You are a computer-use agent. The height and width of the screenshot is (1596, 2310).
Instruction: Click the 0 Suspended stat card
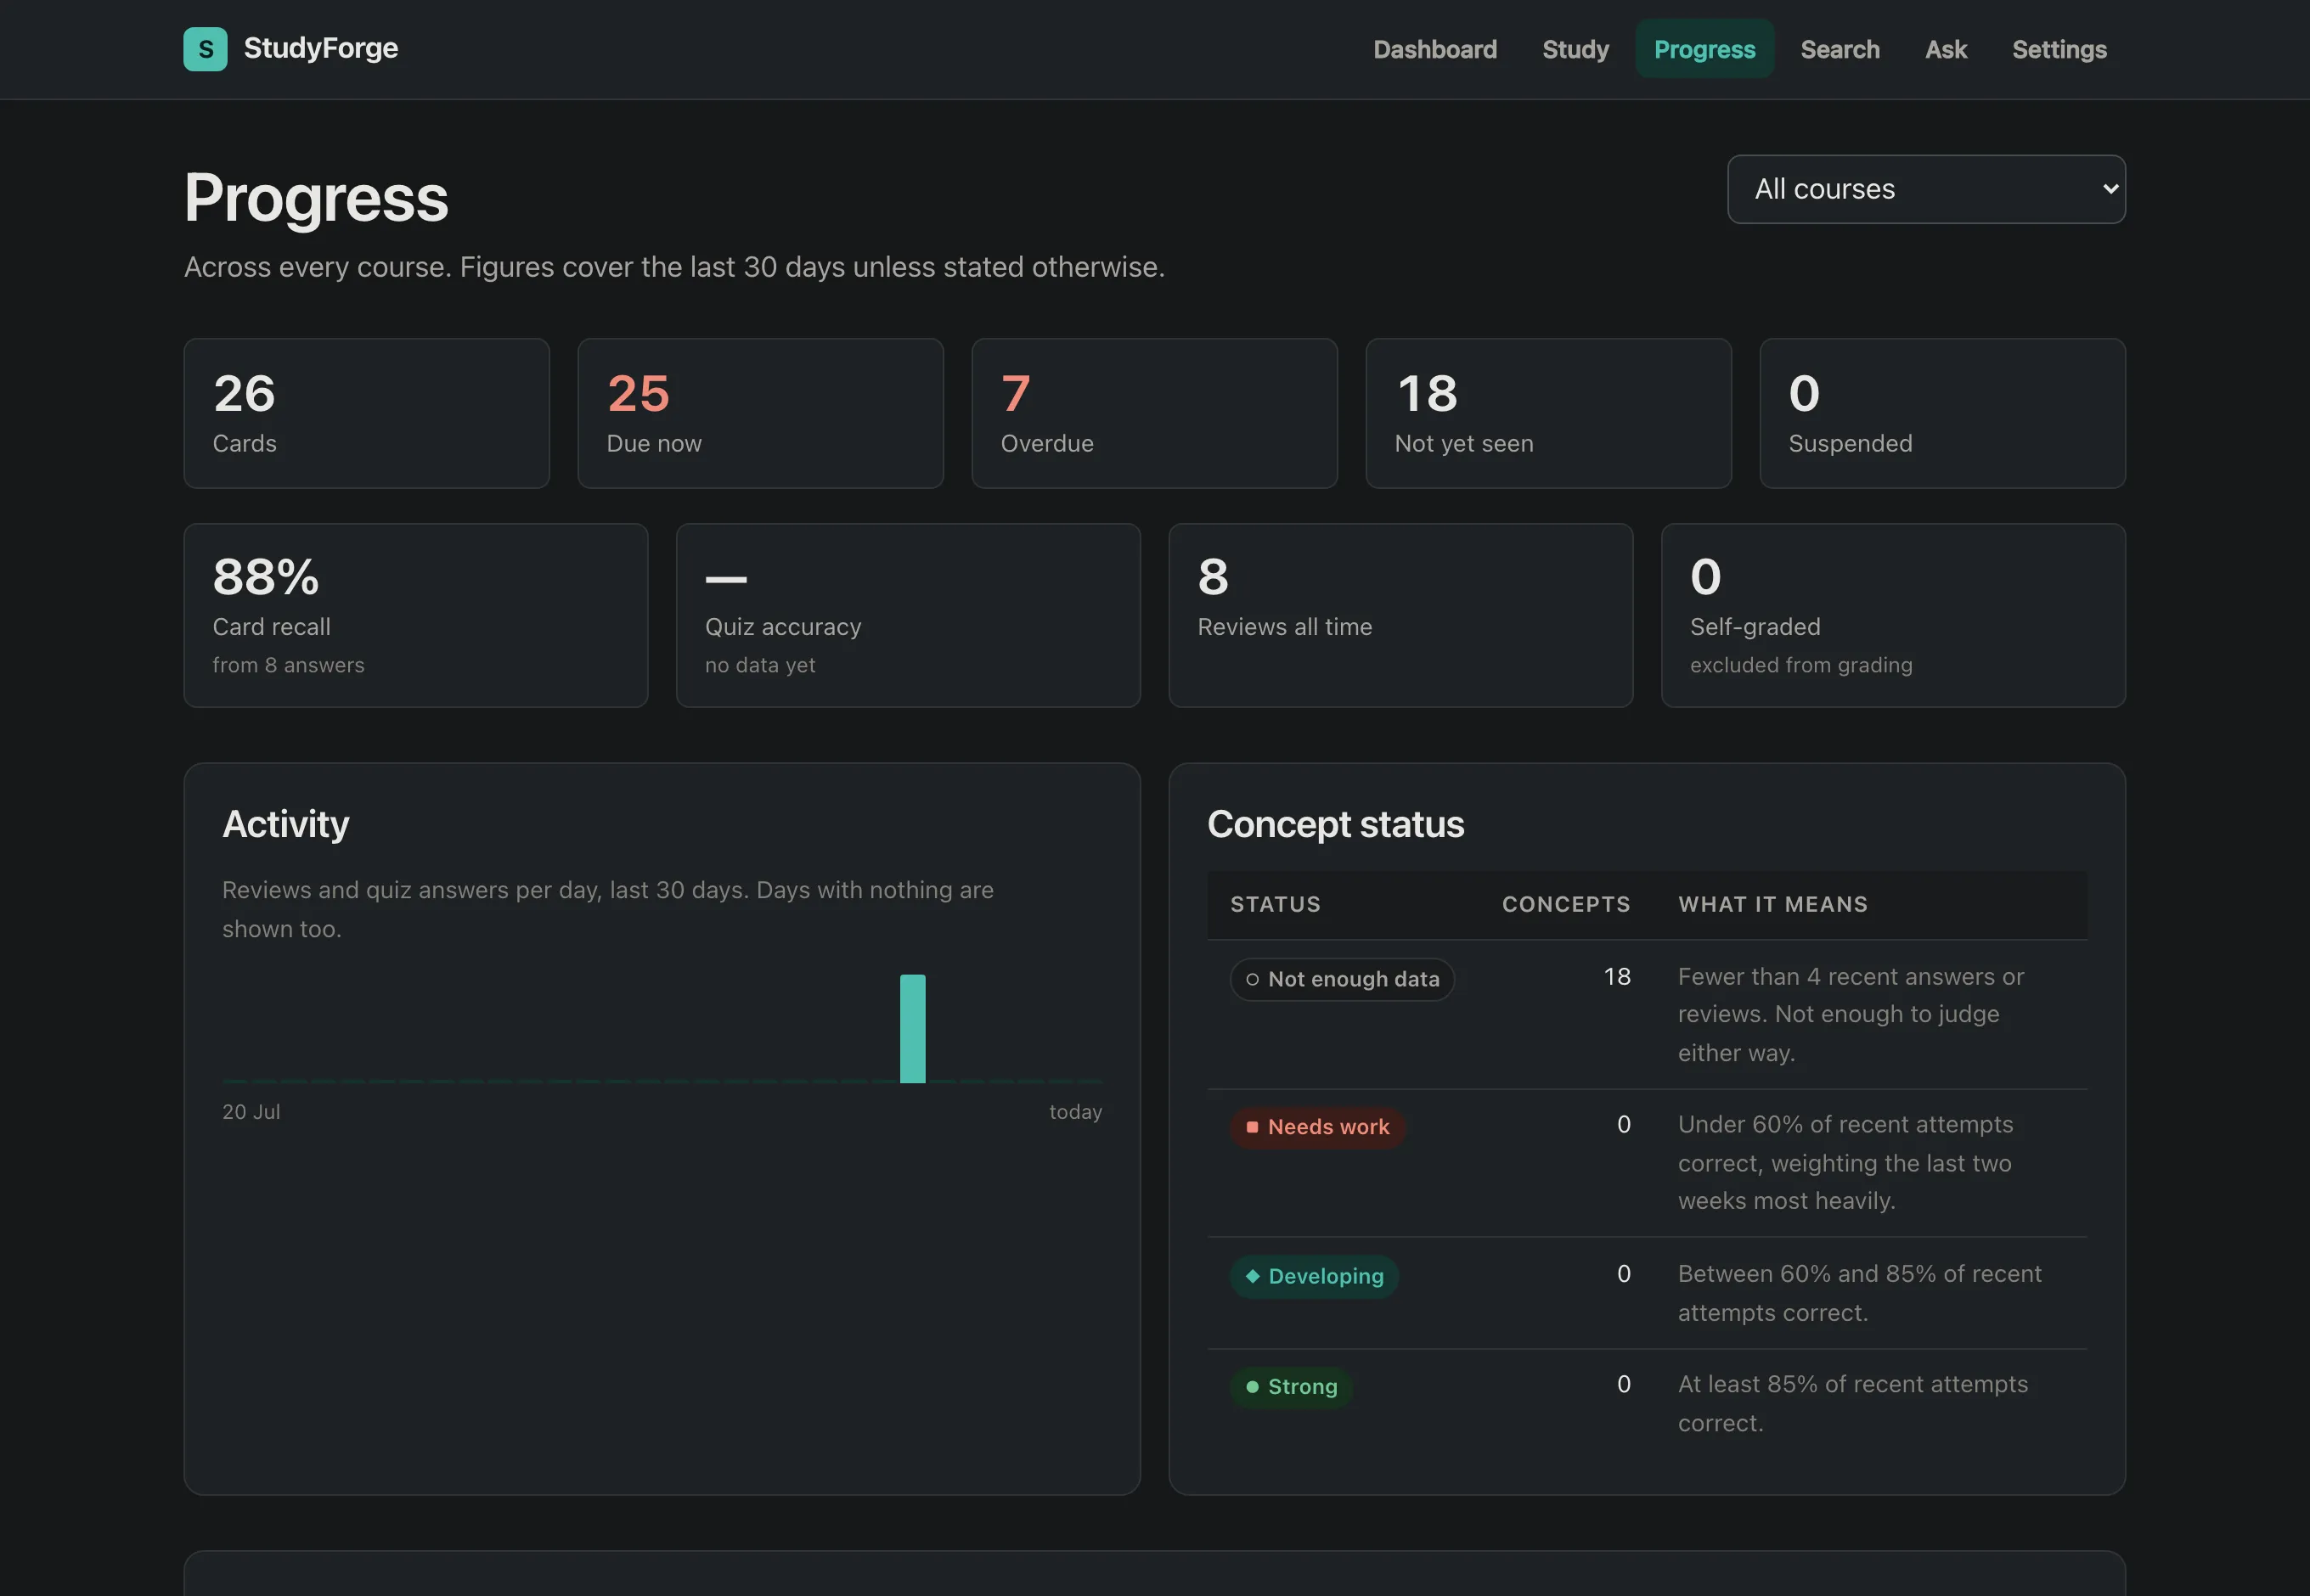[x=1941, y=413]
